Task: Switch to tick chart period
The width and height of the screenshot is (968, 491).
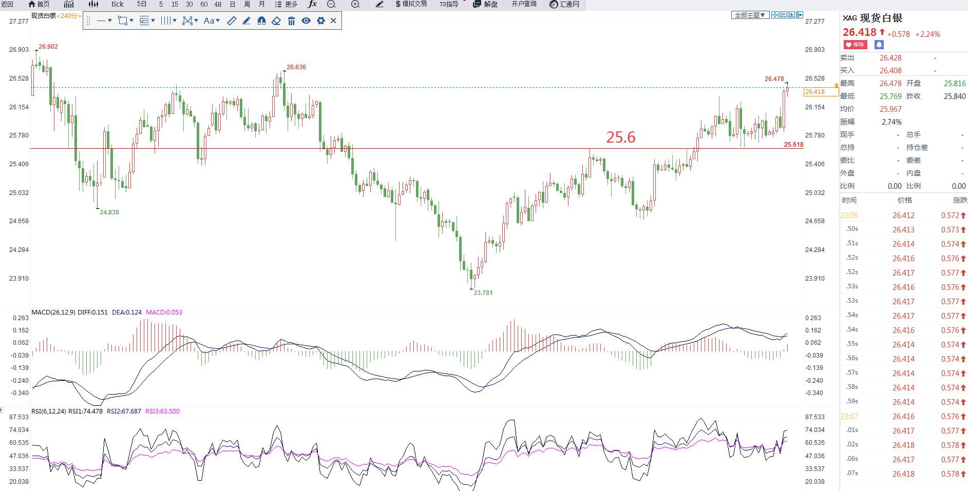Action: 118,4
